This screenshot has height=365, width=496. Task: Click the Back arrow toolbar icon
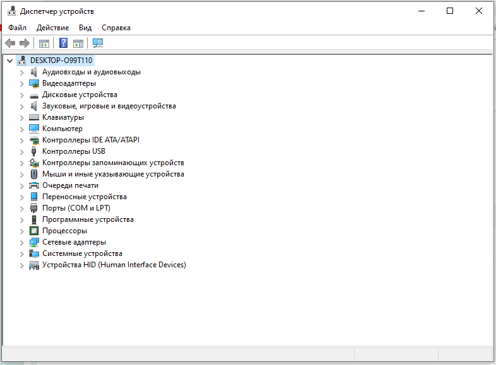pyautogui.click(x=10, y=43)
